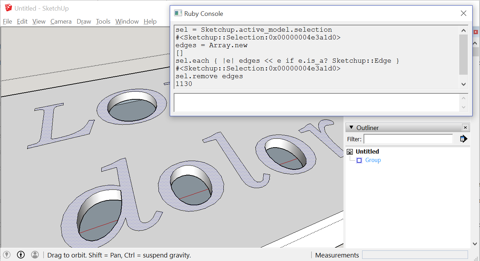Open the View menu
The width and height of the screenshot is (480, 261).
pos(39,21)
